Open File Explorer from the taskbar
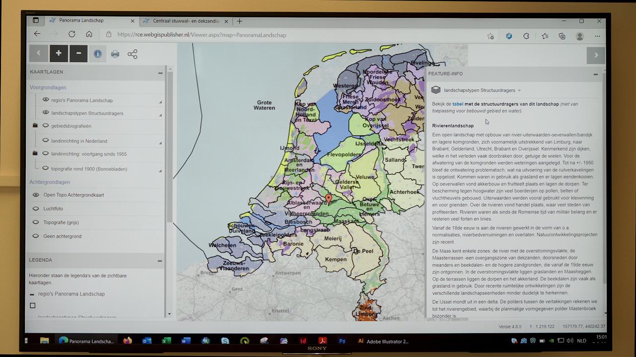Viewport: 636px width, 357px height. coord(44,341)
